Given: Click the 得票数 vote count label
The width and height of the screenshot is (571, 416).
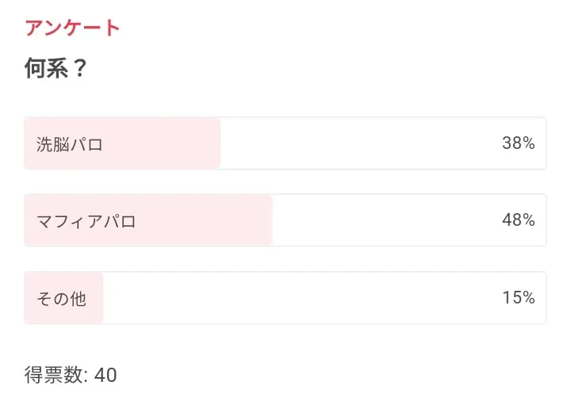Looking at the screenshot, I should 56,375.
